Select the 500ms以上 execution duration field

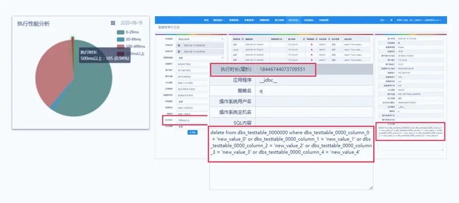coord(192,120)
